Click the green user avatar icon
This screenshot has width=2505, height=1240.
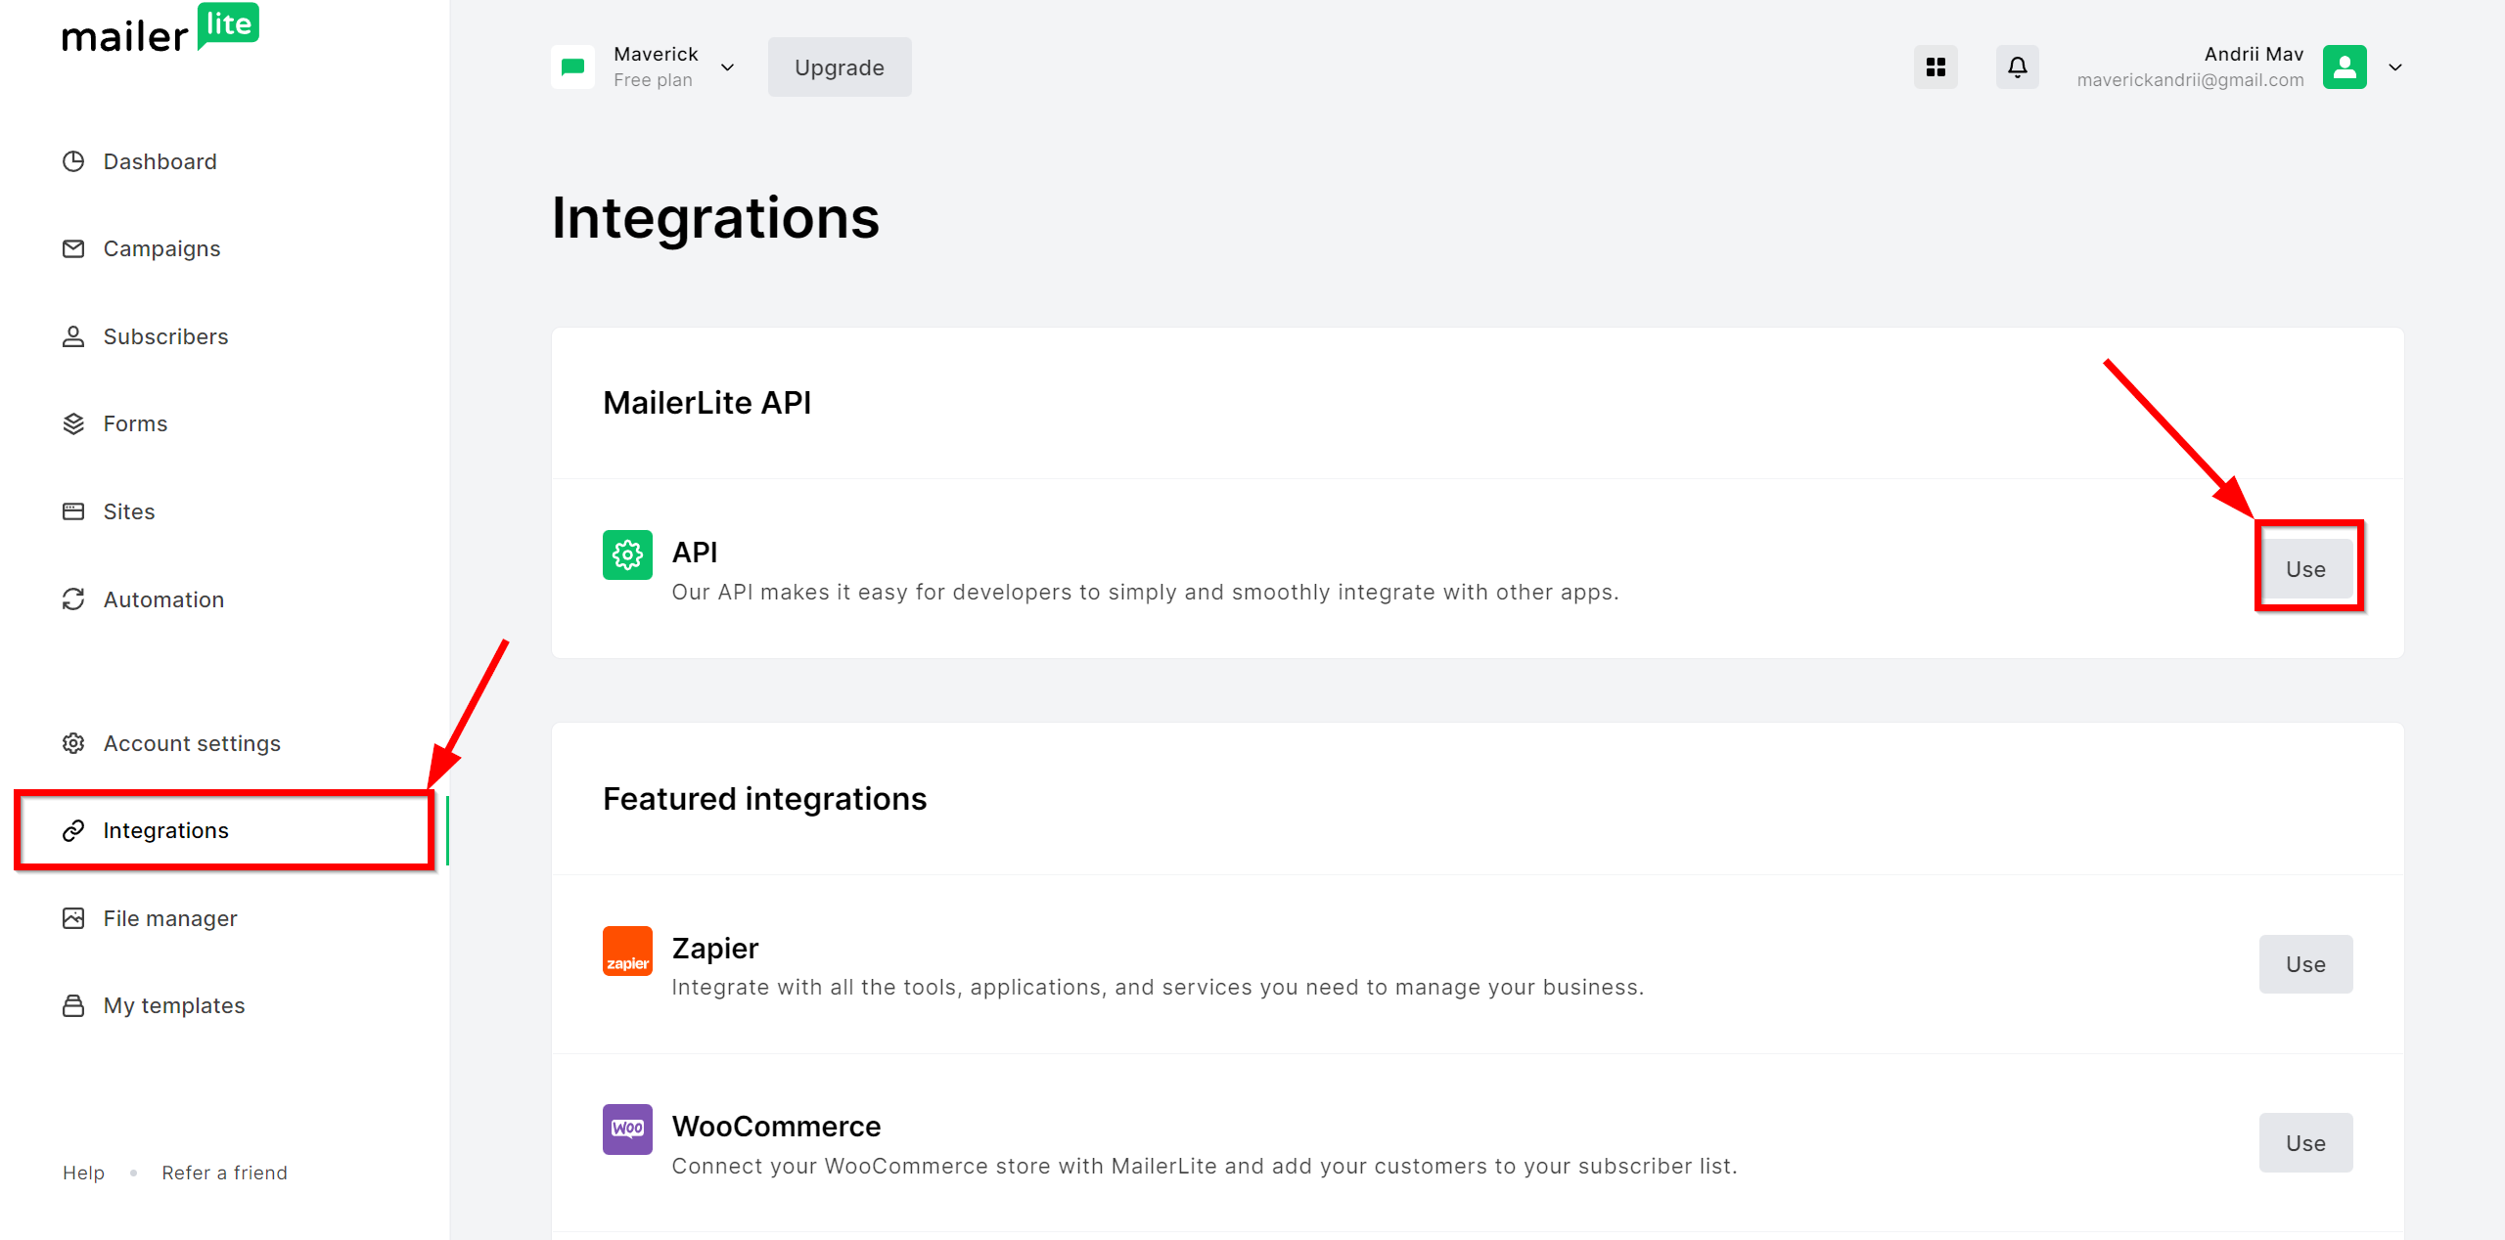coord(2345,66)
